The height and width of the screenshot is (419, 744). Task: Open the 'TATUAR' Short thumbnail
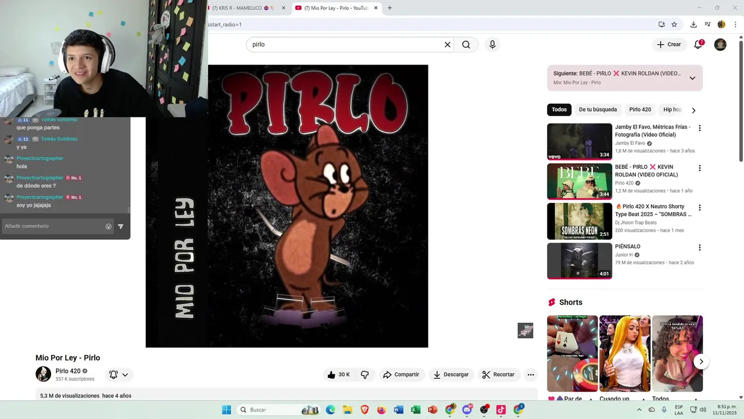pyautogui.click(x=677, y=354)
